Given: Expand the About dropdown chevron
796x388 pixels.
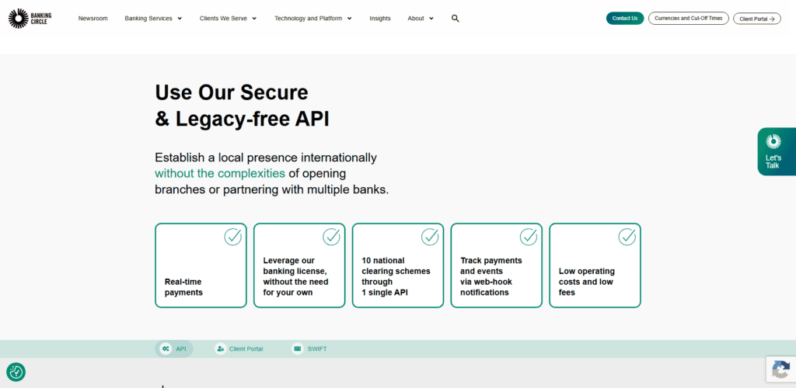Looking at the screenshot, I should pos(431,19).
